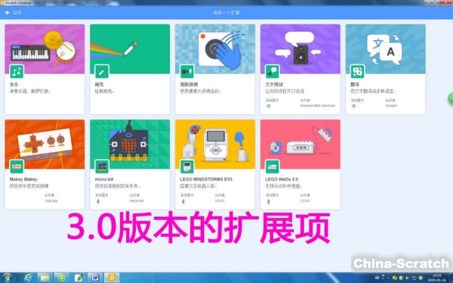Click the 画笔 extension title

[99, 84]
